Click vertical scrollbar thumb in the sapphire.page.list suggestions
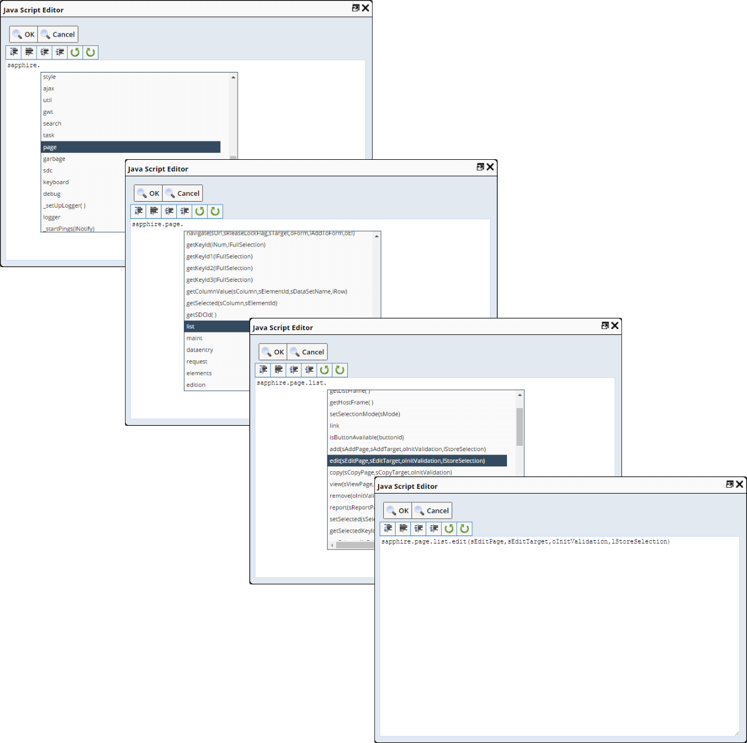The width and height of the screenshot is (747, 743). coord(519,427)
